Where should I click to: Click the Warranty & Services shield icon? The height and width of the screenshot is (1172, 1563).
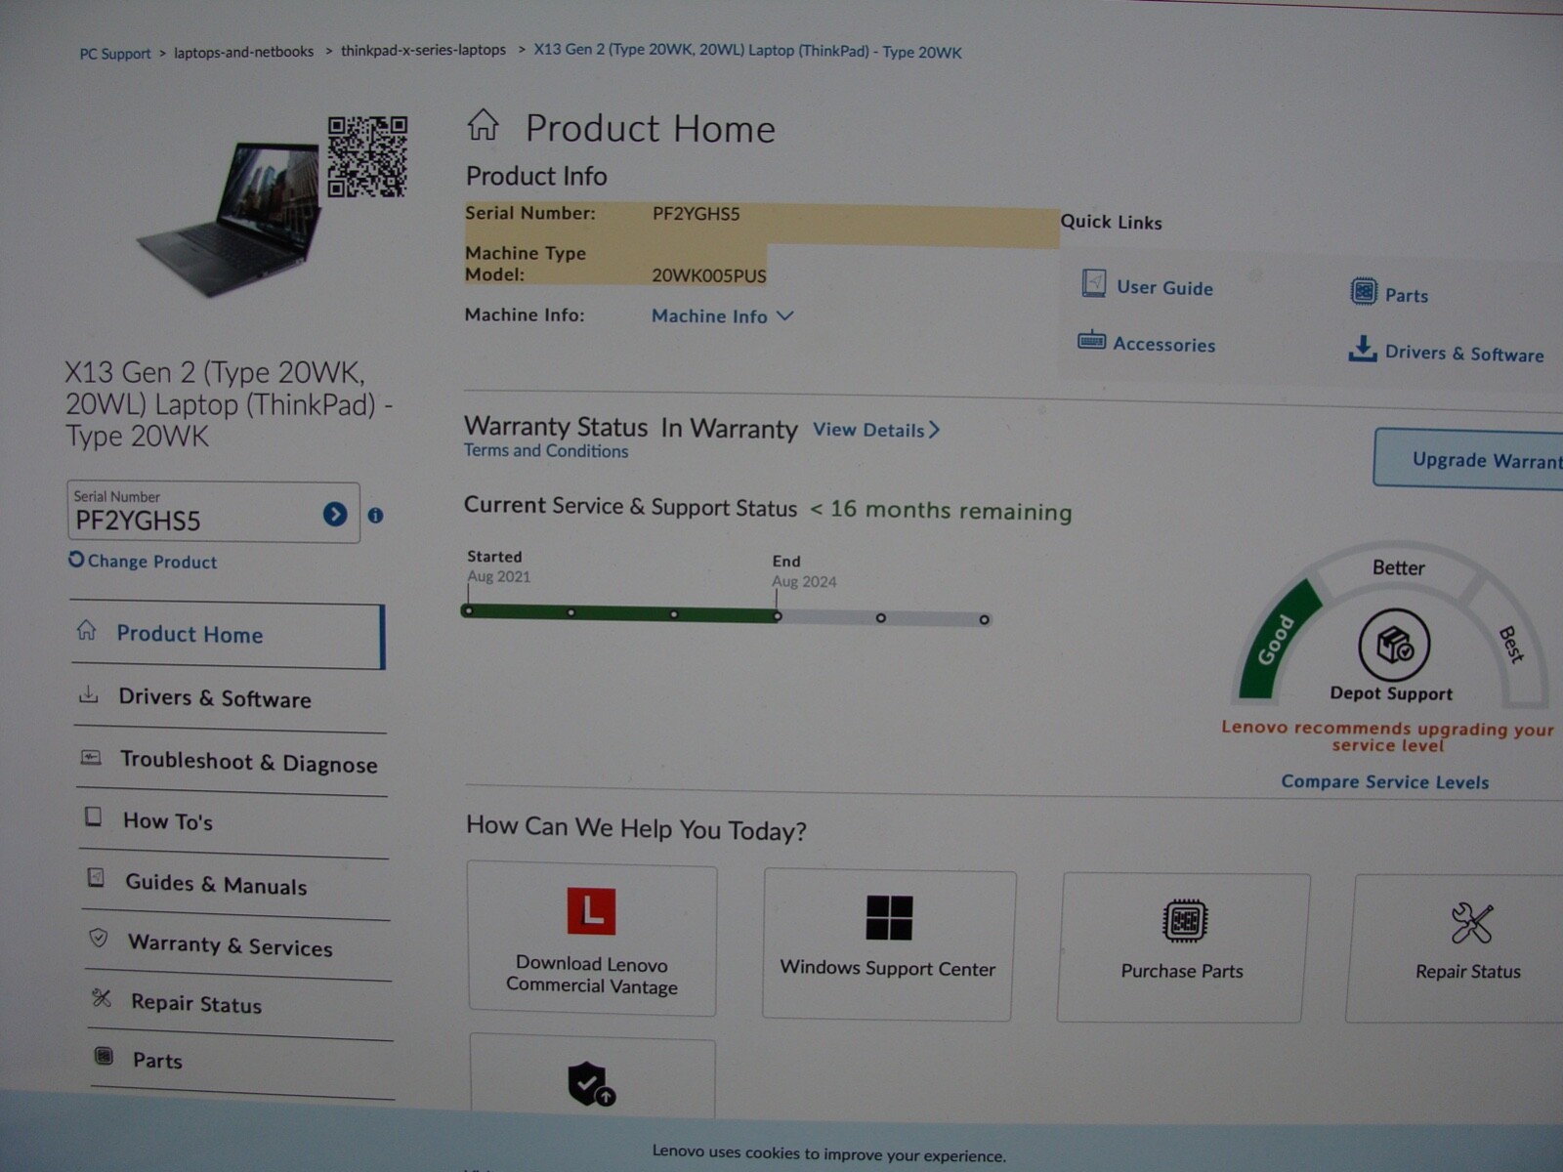tap(99, 938)
